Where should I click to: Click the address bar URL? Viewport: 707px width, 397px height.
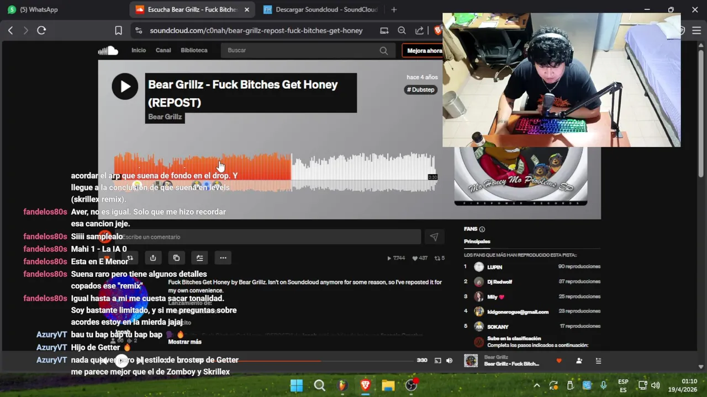tap(256, 31)
